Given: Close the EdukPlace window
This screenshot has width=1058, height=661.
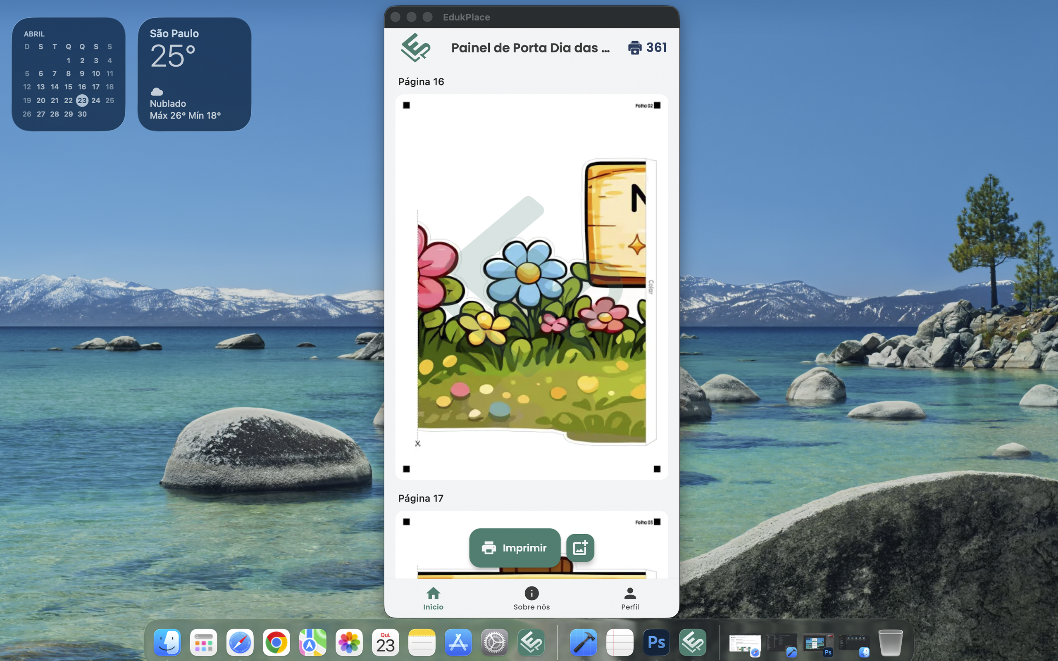Looking at the screenshot, I should [x=395, y=17].
